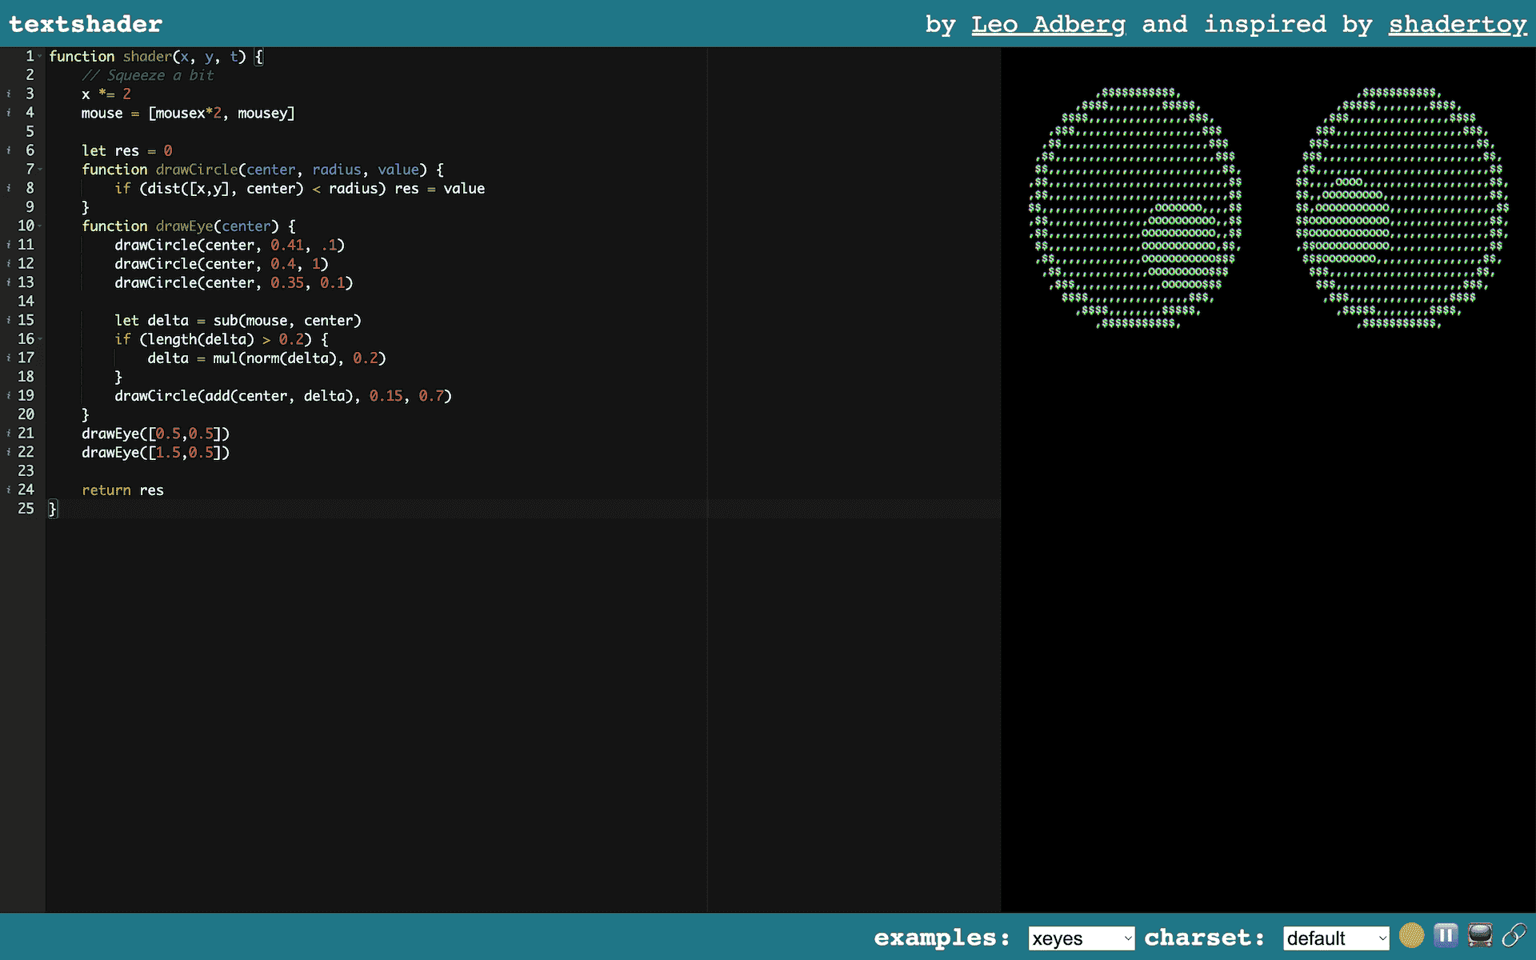Open the shadertoy link

pyautogui.click(x=1457, y=24)
